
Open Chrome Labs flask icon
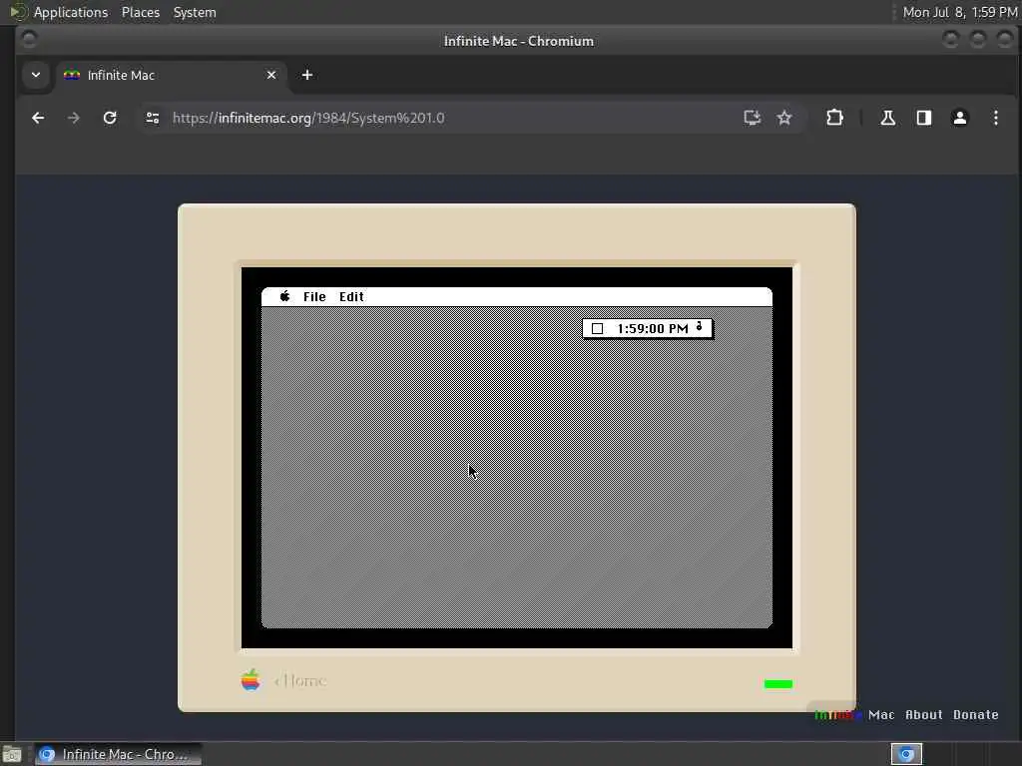887,118
